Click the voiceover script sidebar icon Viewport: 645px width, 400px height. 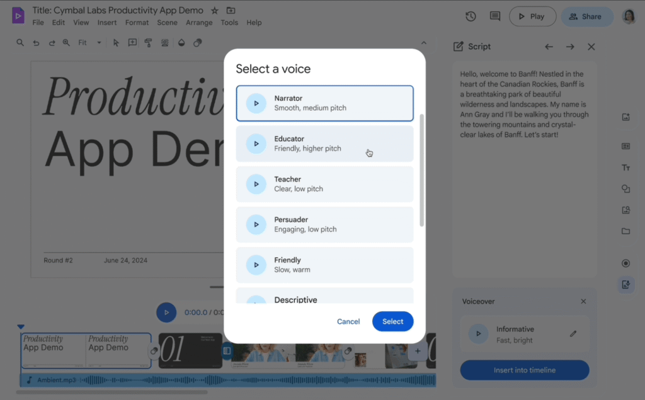pos(625,284)
